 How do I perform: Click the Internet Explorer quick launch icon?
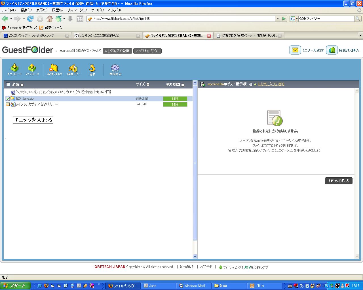[39, 286]
